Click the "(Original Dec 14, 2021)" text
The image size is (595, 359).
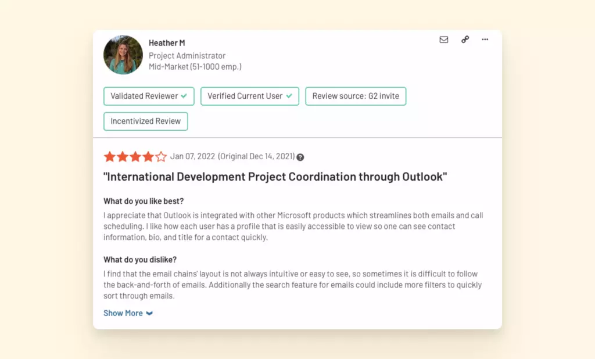tap(256, 156)
